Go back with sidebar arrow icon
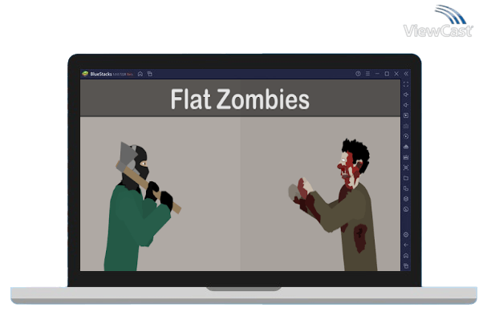Image resolution: width=483 pixels, height=332 pixels. 406,245
